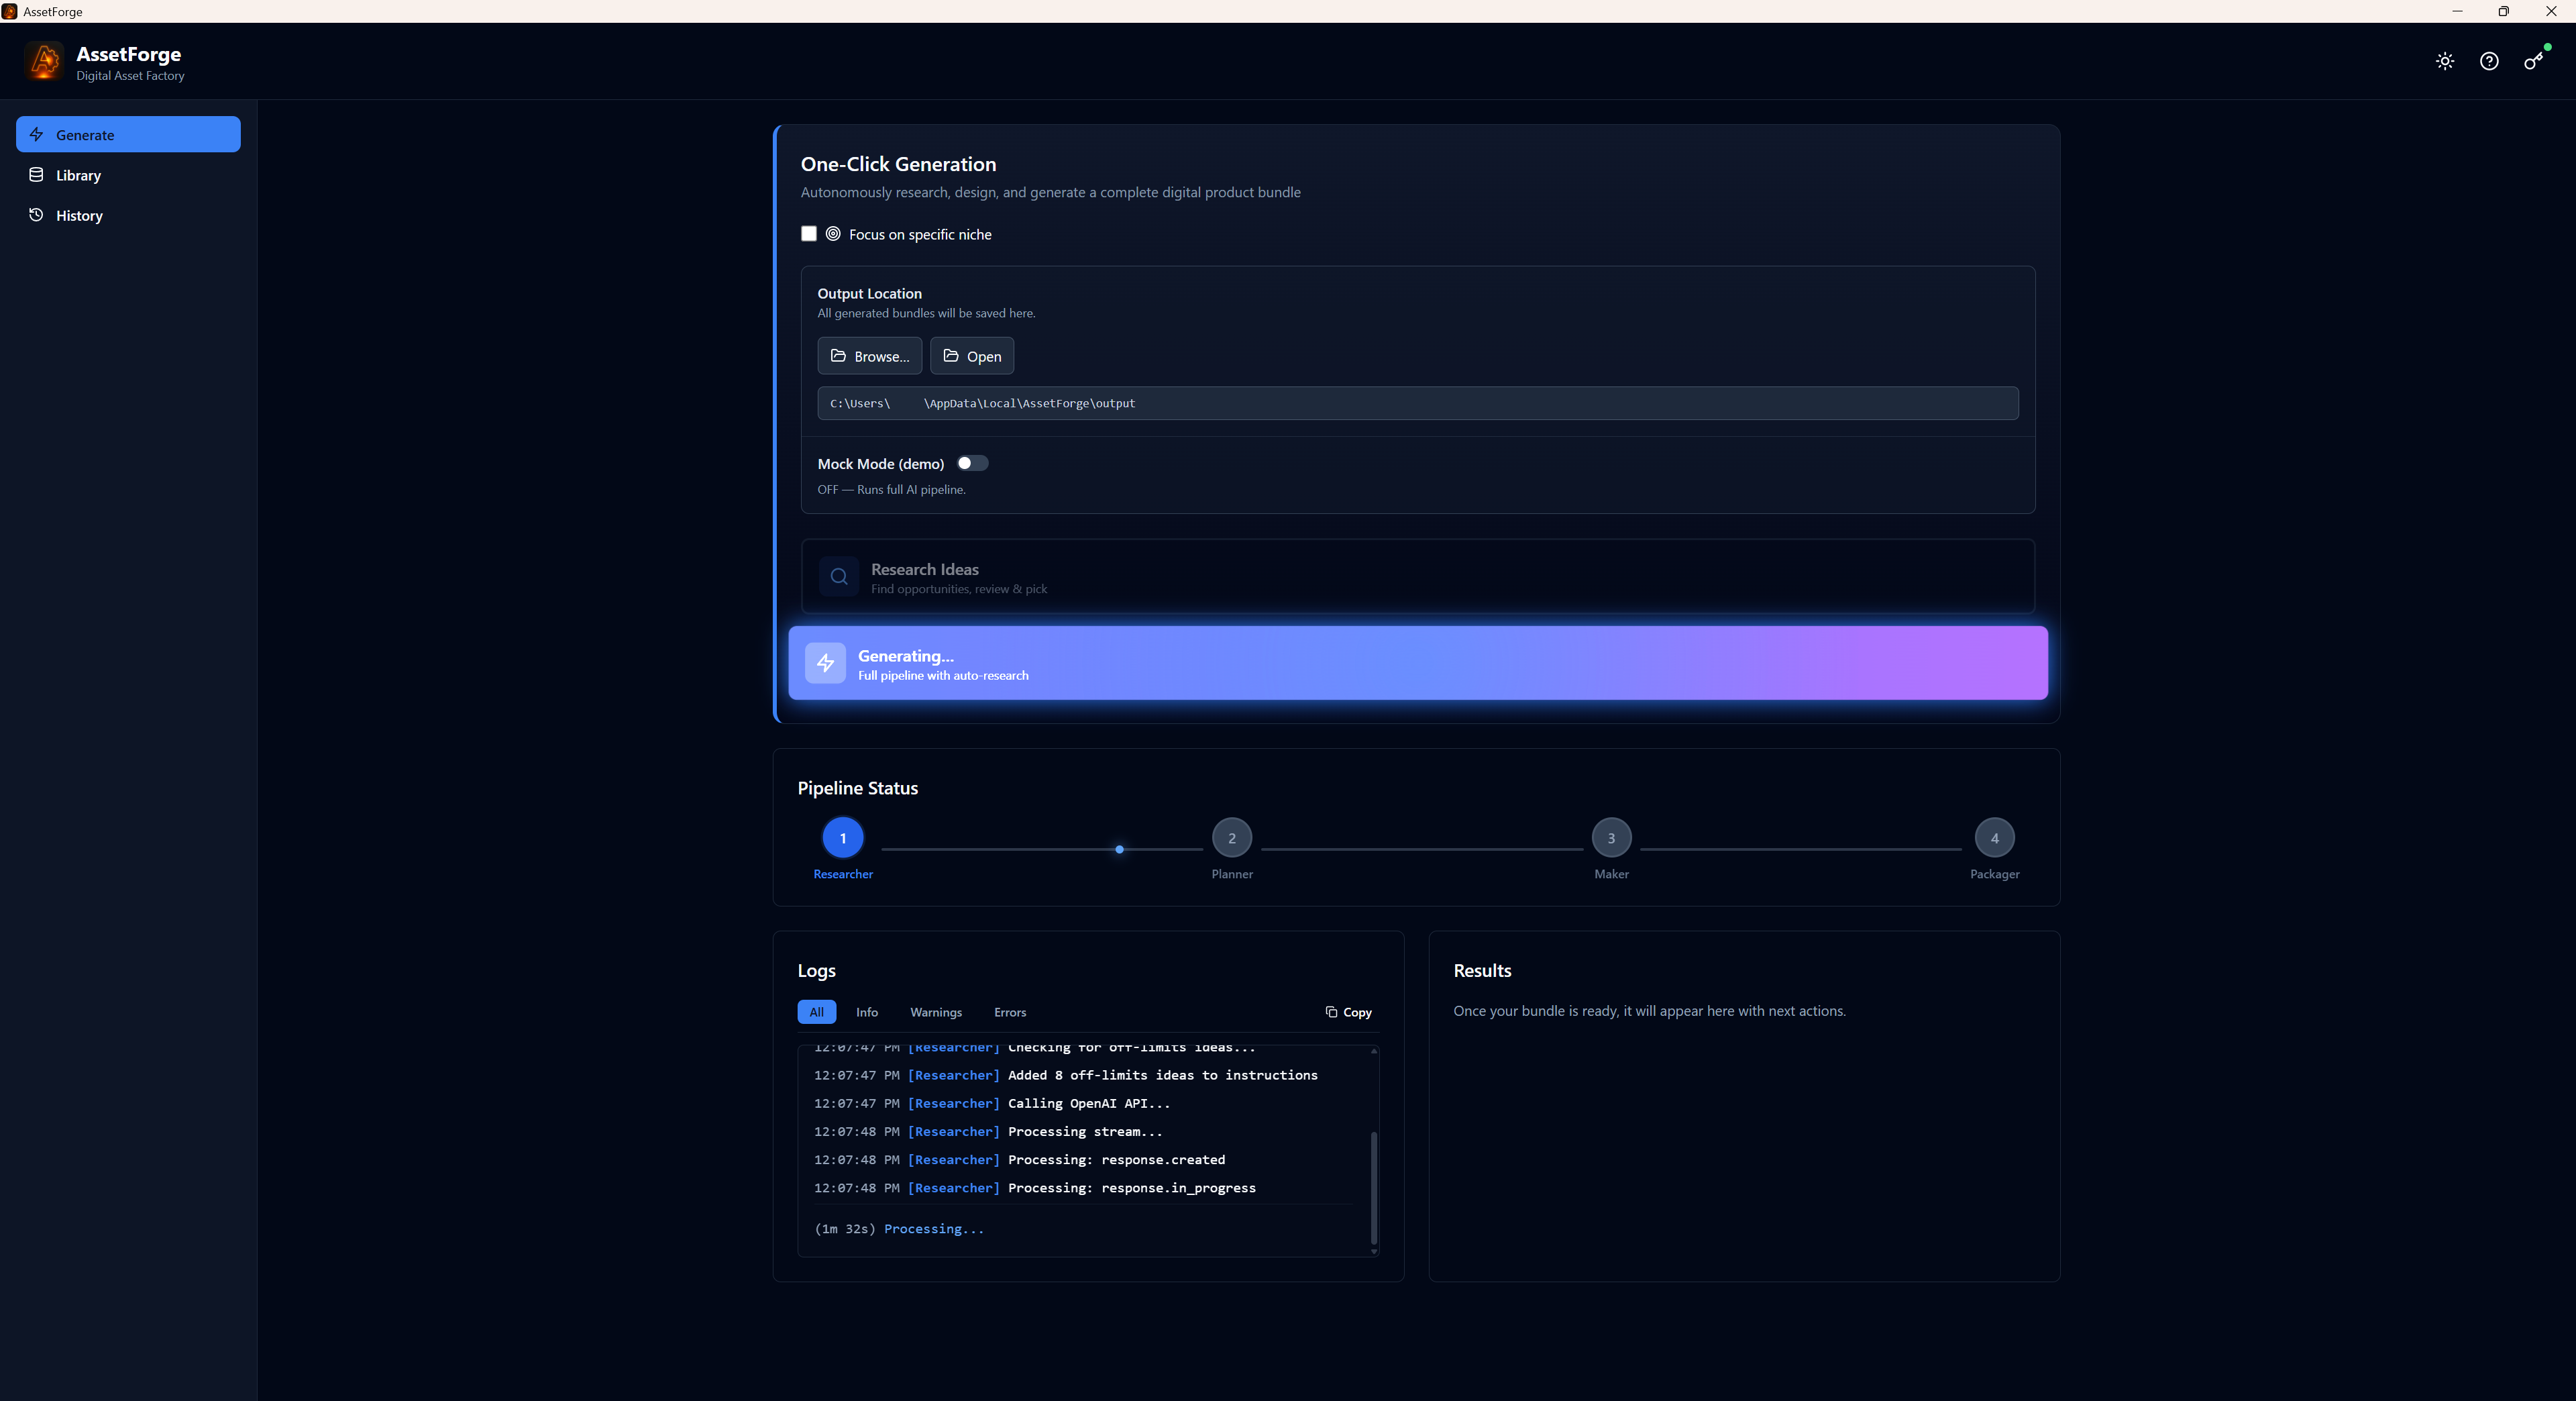The width and height of the screenshot is (2576, 1401).
Task: Filter logs by Info tab
Action: pyautogui.click(x=866, y=1012)
